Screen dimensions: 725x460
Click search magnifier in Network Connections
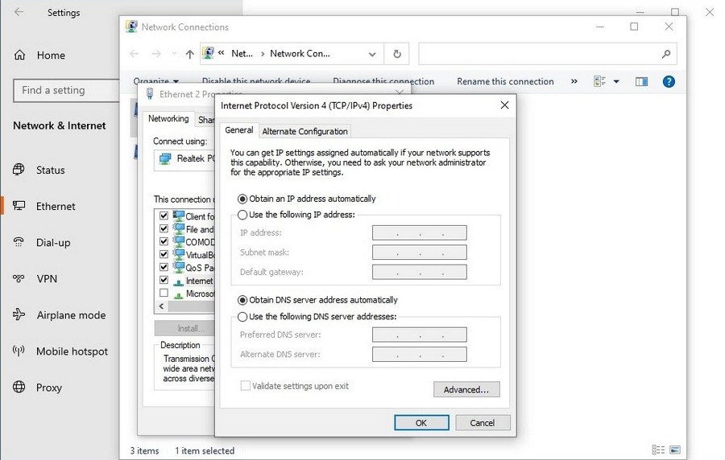666,54
